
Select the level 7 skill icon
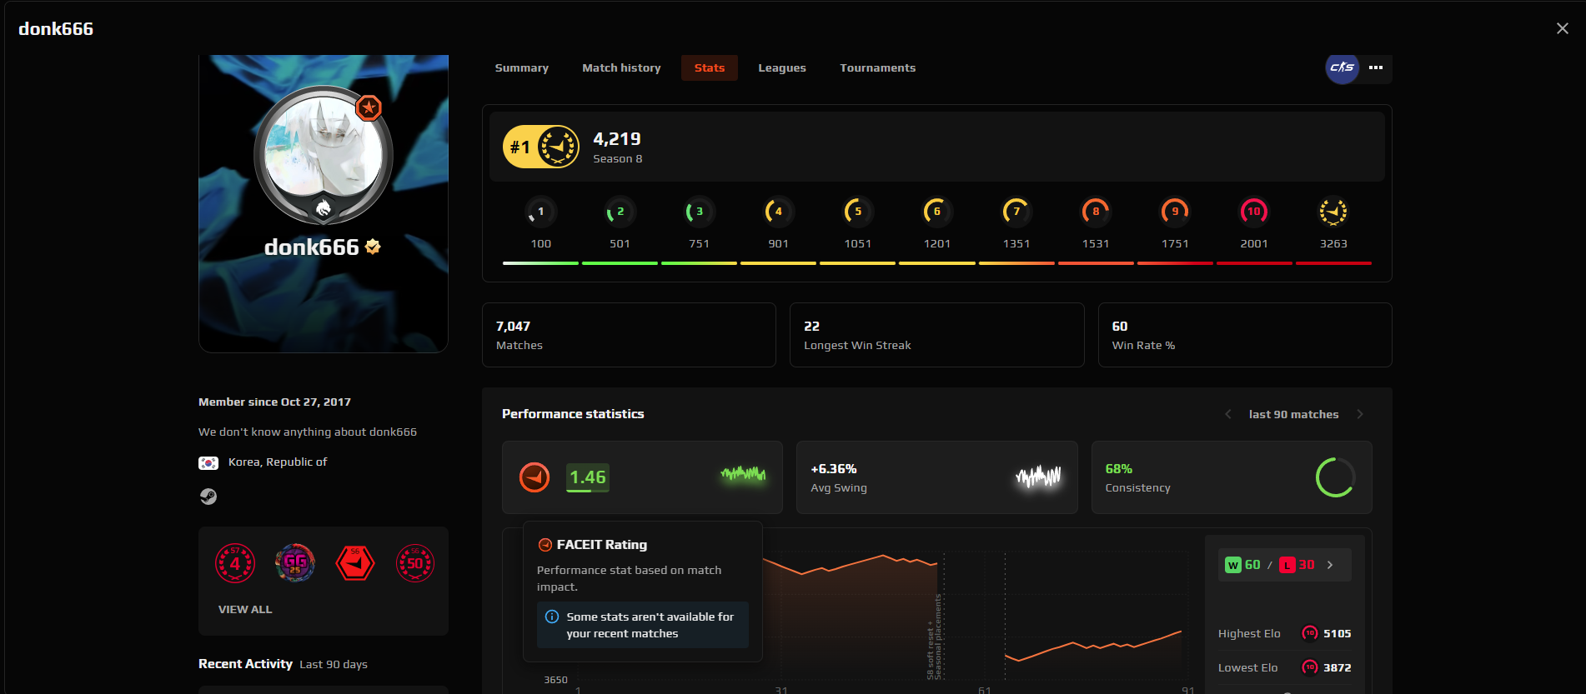(x=1016, y=212)
